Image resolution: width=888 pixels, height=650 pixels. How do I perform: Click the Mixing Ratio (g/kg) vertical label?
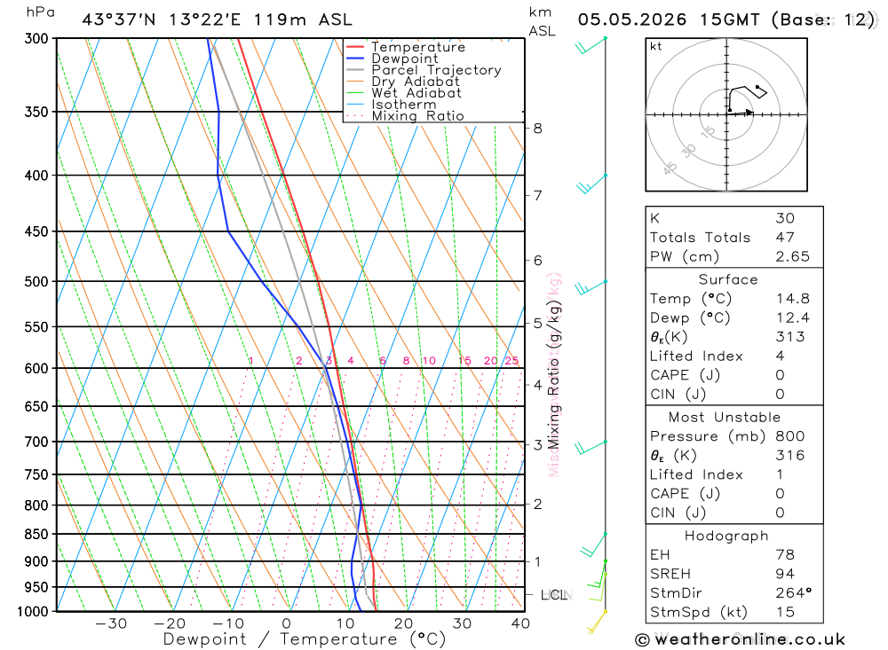553,374
